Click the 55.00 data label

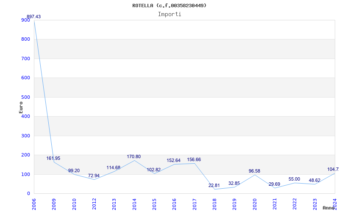tap(294, 179)
